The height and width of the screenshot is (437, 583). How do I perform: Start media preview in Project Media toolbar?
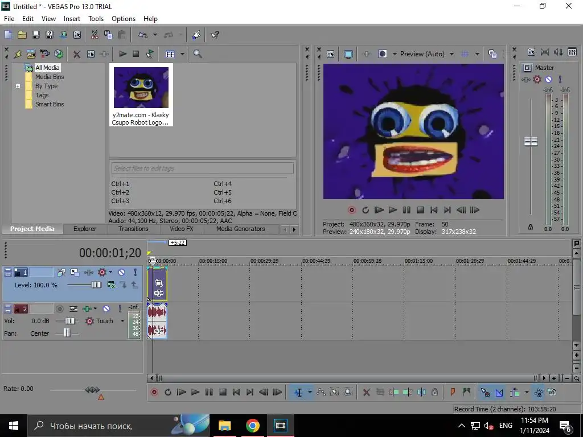[x=122, y=54]
